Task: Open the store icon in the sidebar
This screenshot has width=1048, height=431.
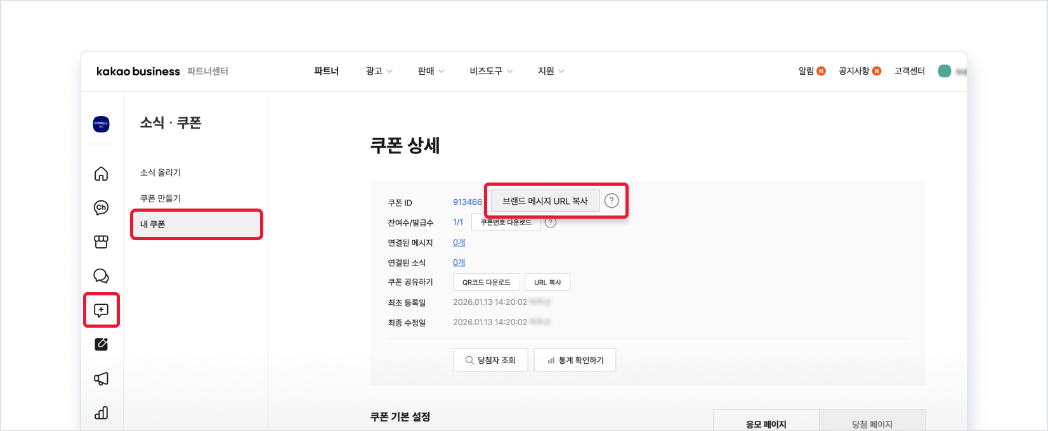Action: point(101,242)
